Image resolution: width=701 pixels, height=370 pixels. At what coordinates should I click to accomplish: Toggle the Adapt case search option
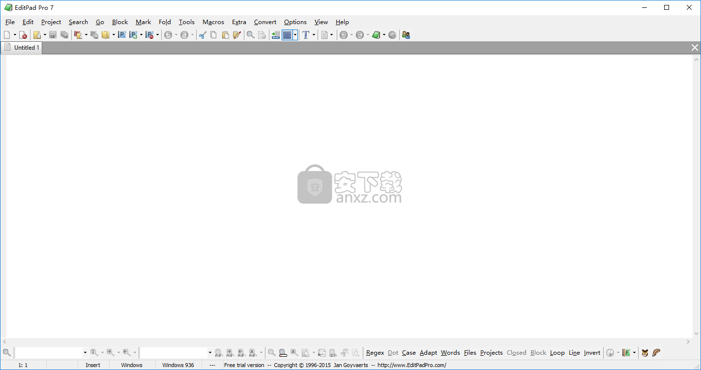428,353
